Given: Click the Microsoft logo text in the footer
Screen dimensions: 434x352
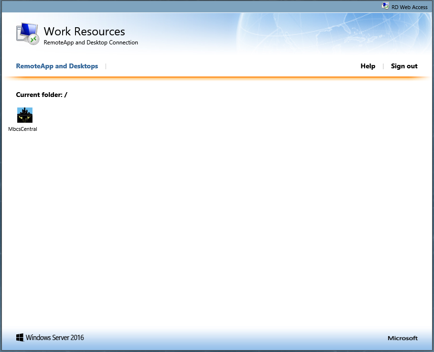Looking at the screenshot, I should pyautogui.click(x=403, y=338).
